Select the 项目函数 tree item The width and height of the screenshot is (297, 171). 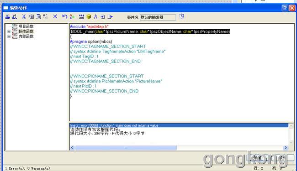tap(26, 26)
